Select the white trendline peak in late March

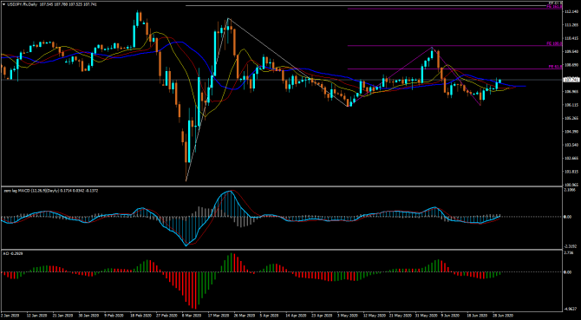228,18
